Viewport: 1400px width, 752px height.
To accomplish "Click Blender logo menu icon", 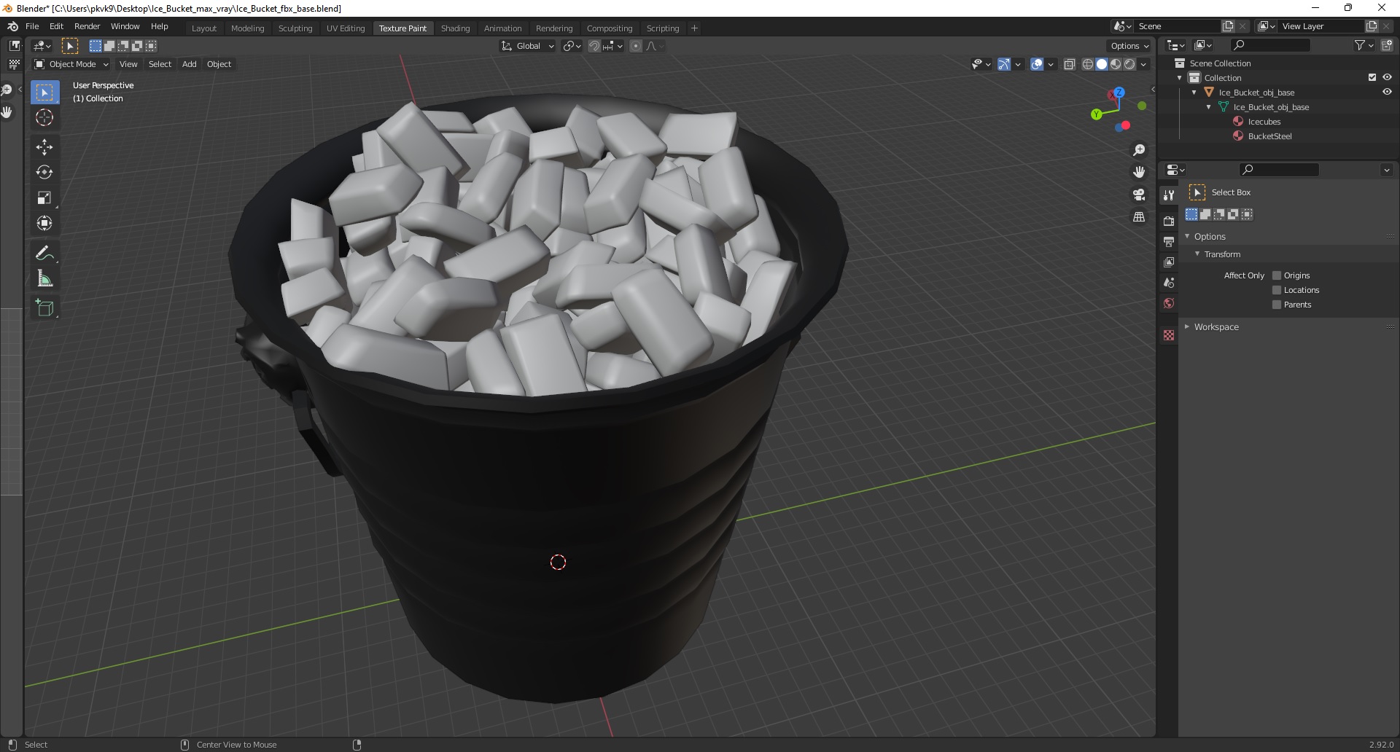I will point(12,26).
